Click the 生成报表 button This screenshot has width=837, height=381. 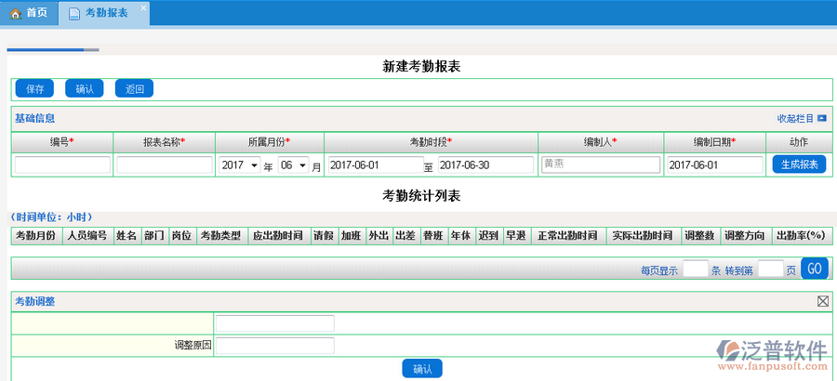pyautogui.click(x=799, y=164)
